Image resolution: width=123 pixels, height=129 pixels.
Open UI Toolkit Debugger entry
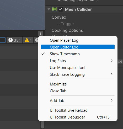(x=78, y=117)
